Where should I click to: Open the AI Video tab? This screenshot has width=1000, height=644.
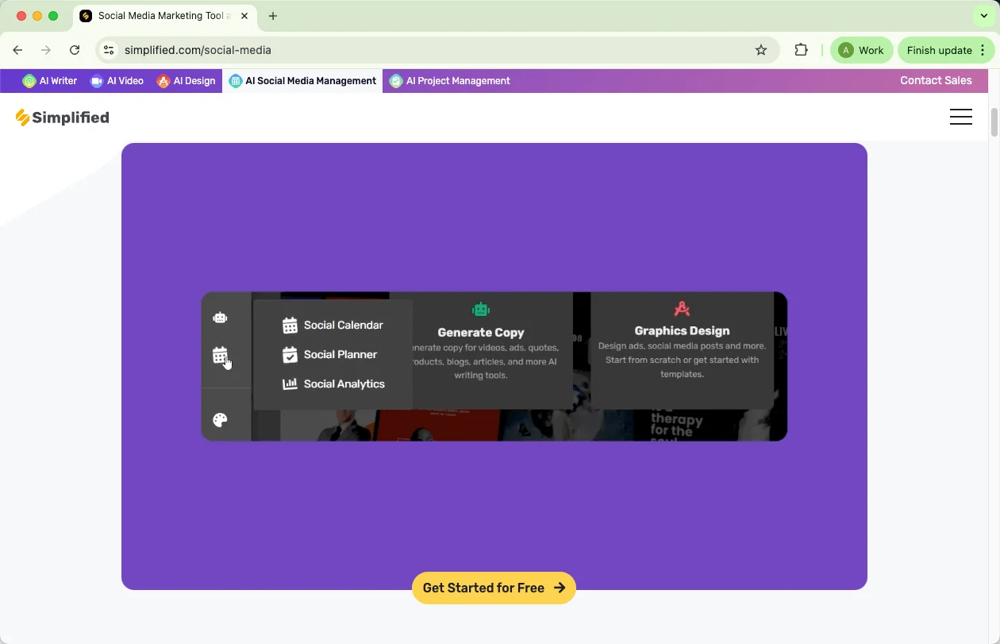coord(117,81)
